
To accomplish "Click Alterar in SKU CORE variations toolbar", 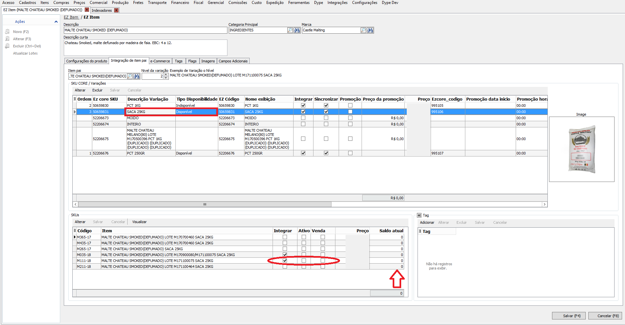I will 80,90.
